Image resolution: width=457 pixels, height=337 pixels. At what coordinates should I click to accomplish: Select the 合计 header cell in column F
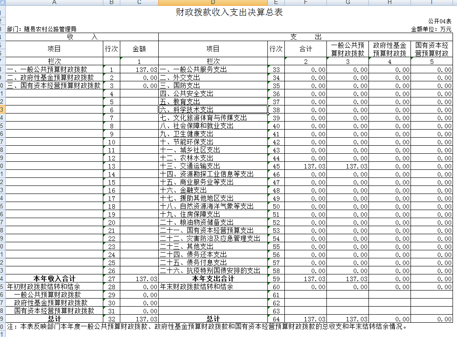click(305, 49)
